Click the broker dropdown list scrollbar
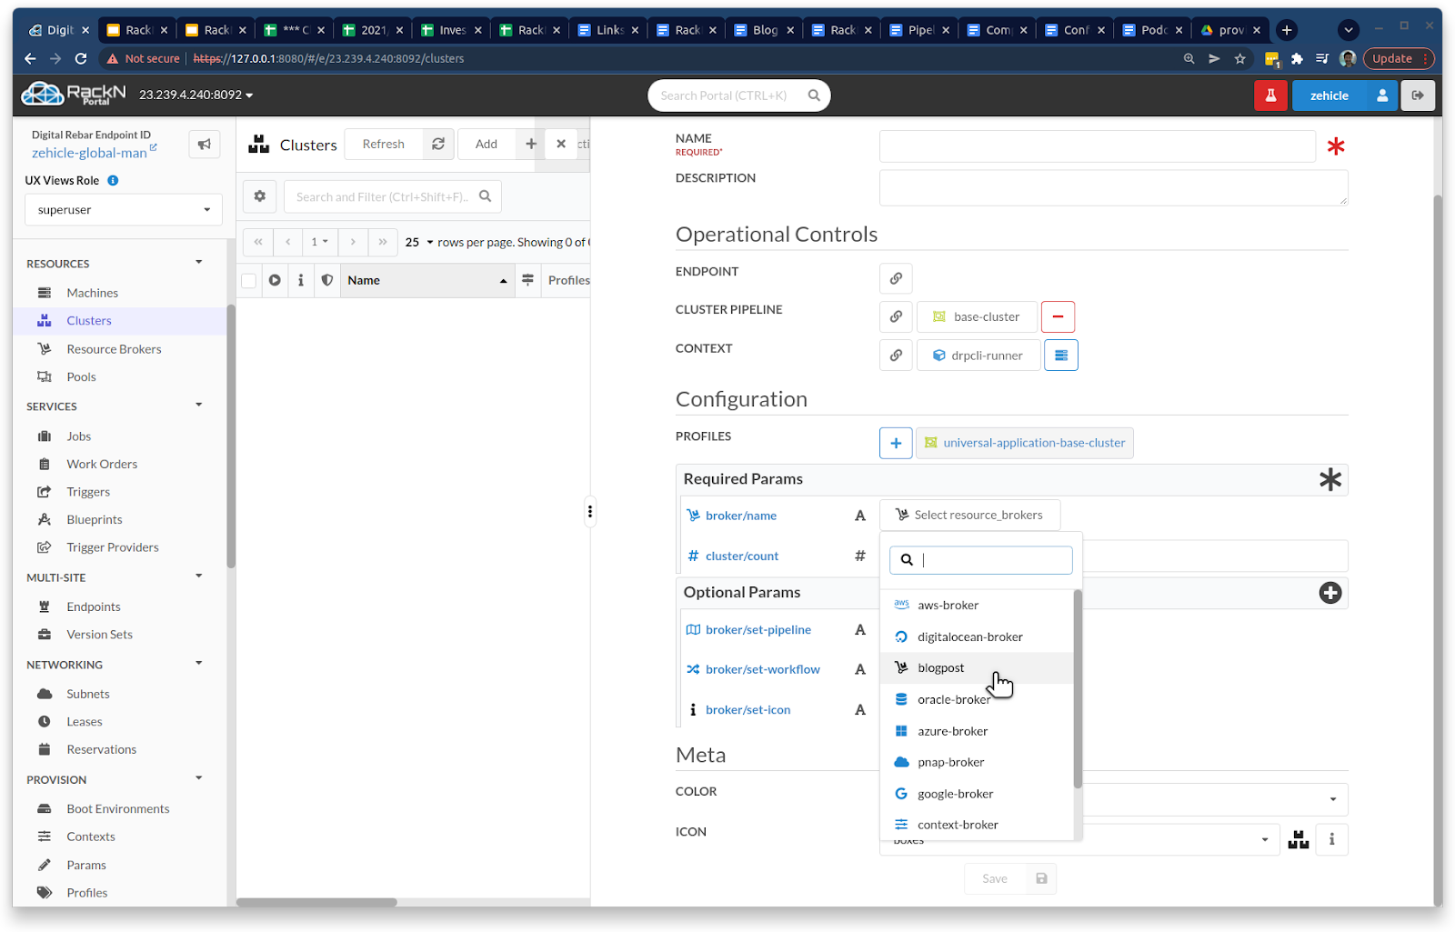The image size is (1455, 932). [x=1078, y=689]
